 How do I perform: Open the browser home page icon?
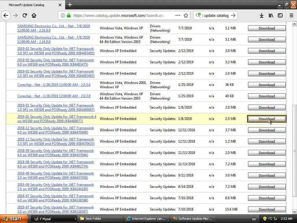click(34, 15)
